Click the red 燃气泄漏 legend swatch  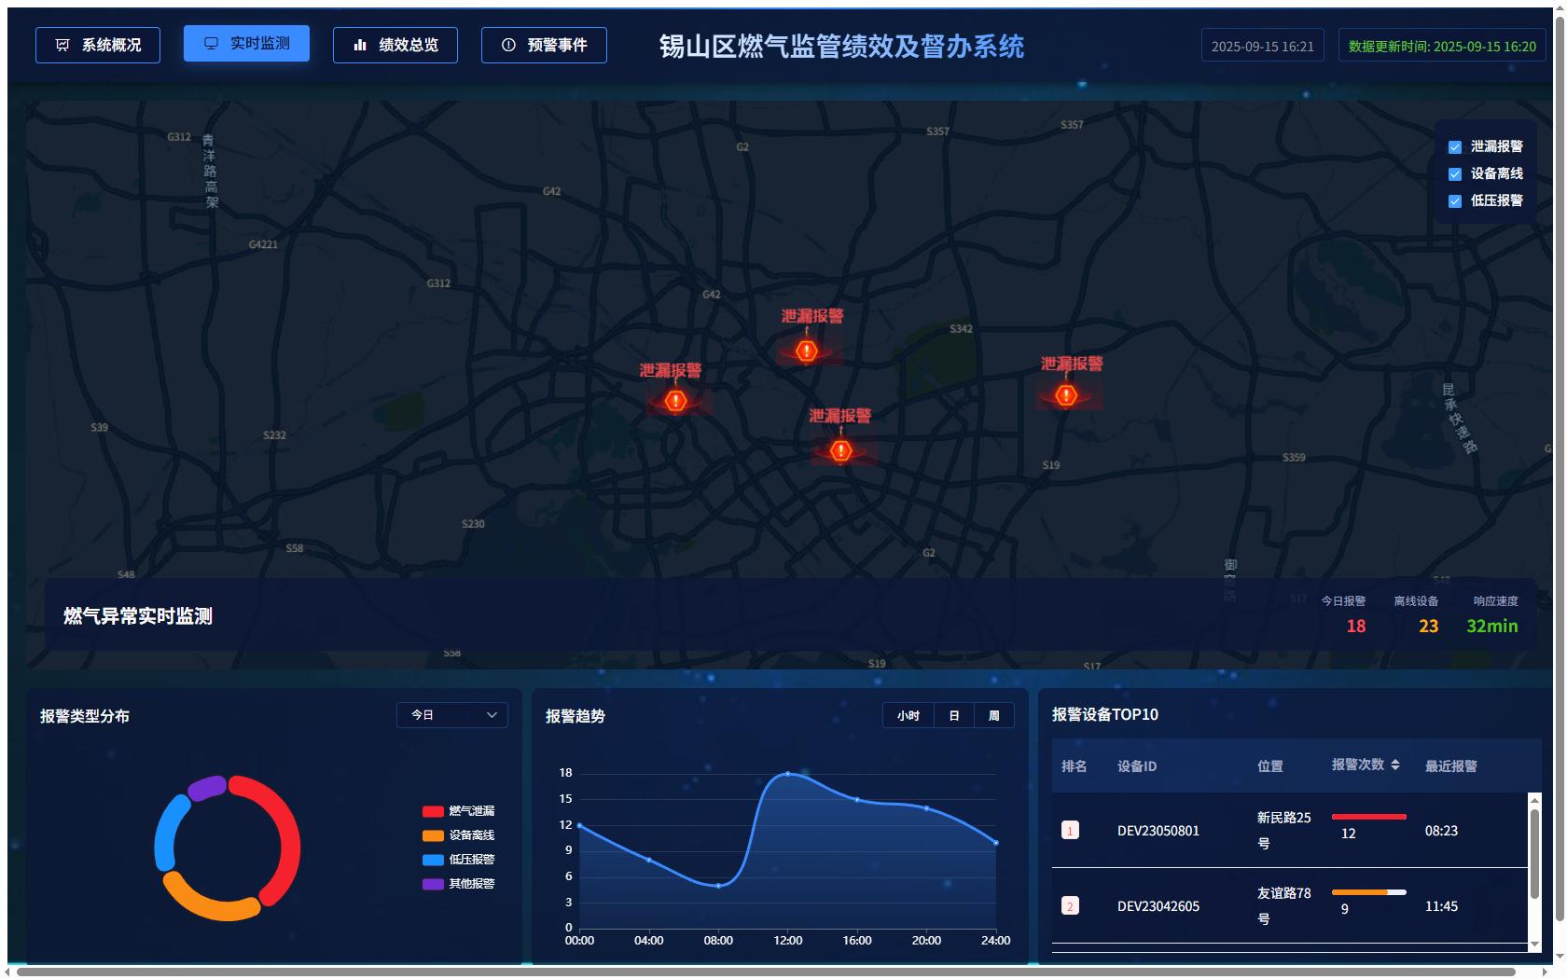click(x=433, y=811)
